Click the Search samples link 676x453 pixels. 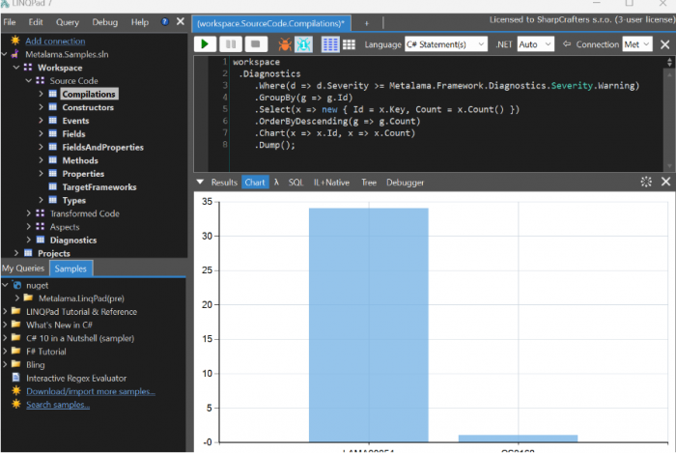tap(58, 405)
